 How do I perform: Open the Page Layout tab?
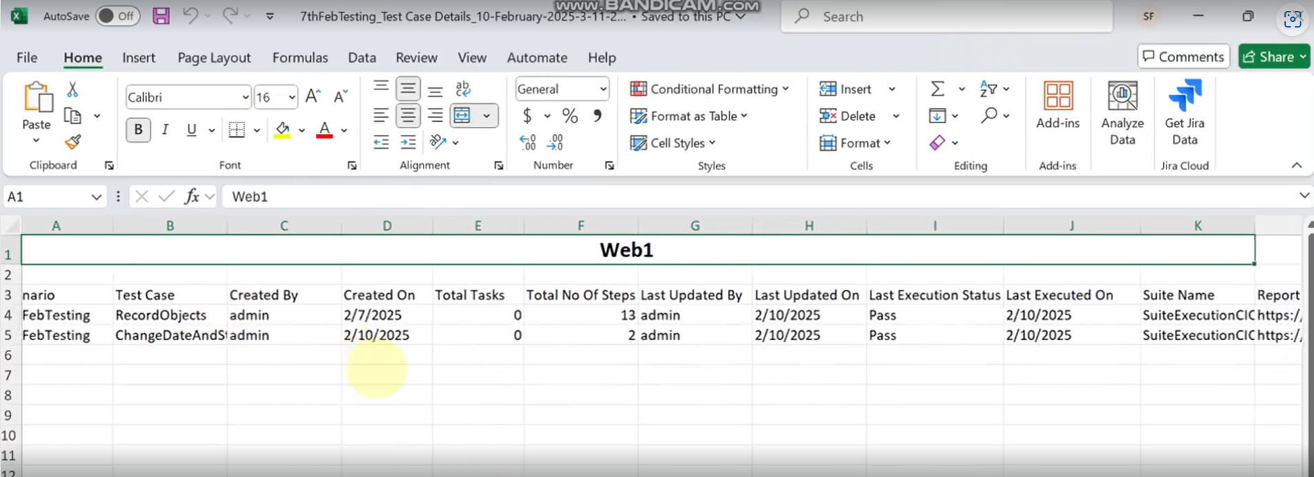pos(214,58)
